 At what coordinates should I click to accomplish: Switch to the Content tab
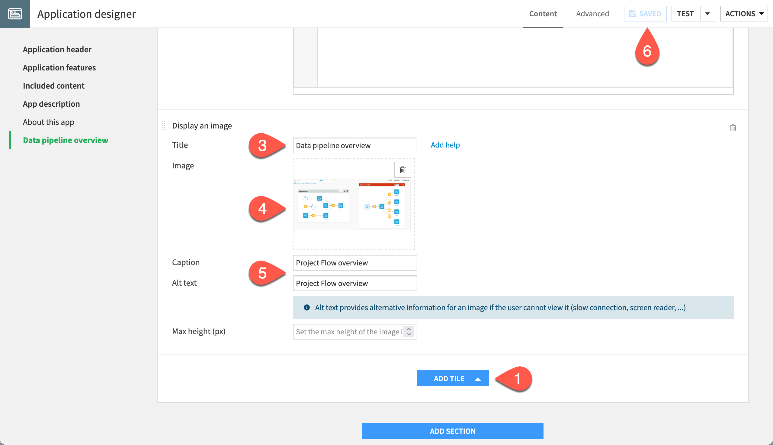point(543,14)
